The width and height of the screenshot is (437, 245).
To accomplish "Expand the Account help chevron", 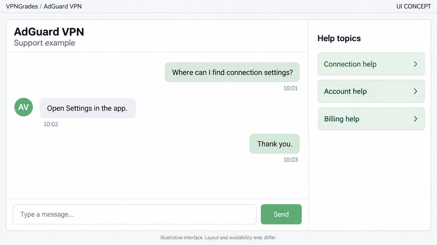I will (415, 91).
